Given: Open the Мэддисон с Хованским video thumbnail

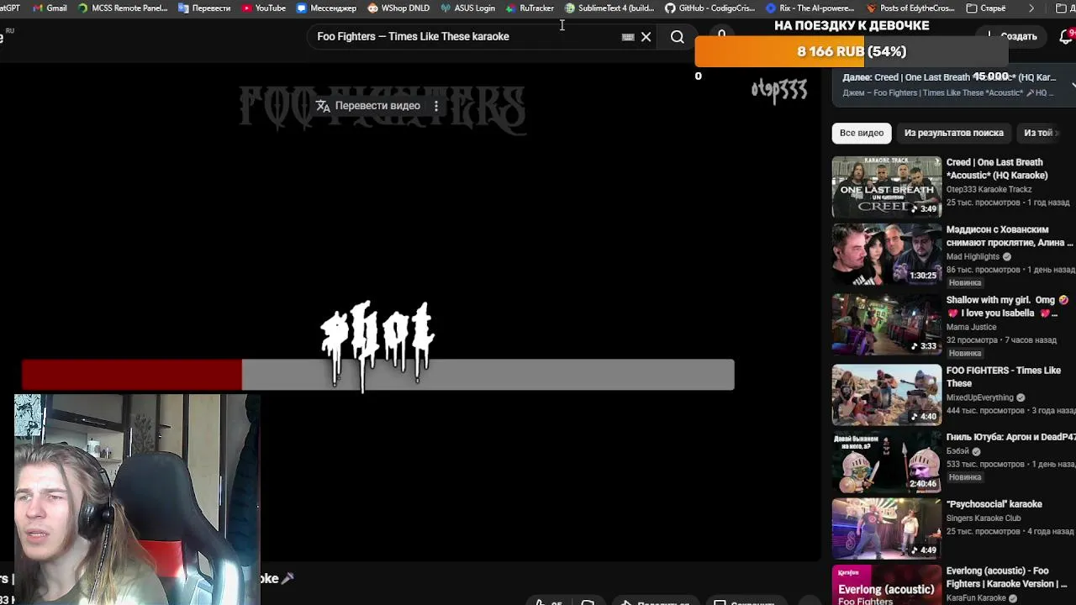Looking at the screenshot, I should (x=887, y=254).
